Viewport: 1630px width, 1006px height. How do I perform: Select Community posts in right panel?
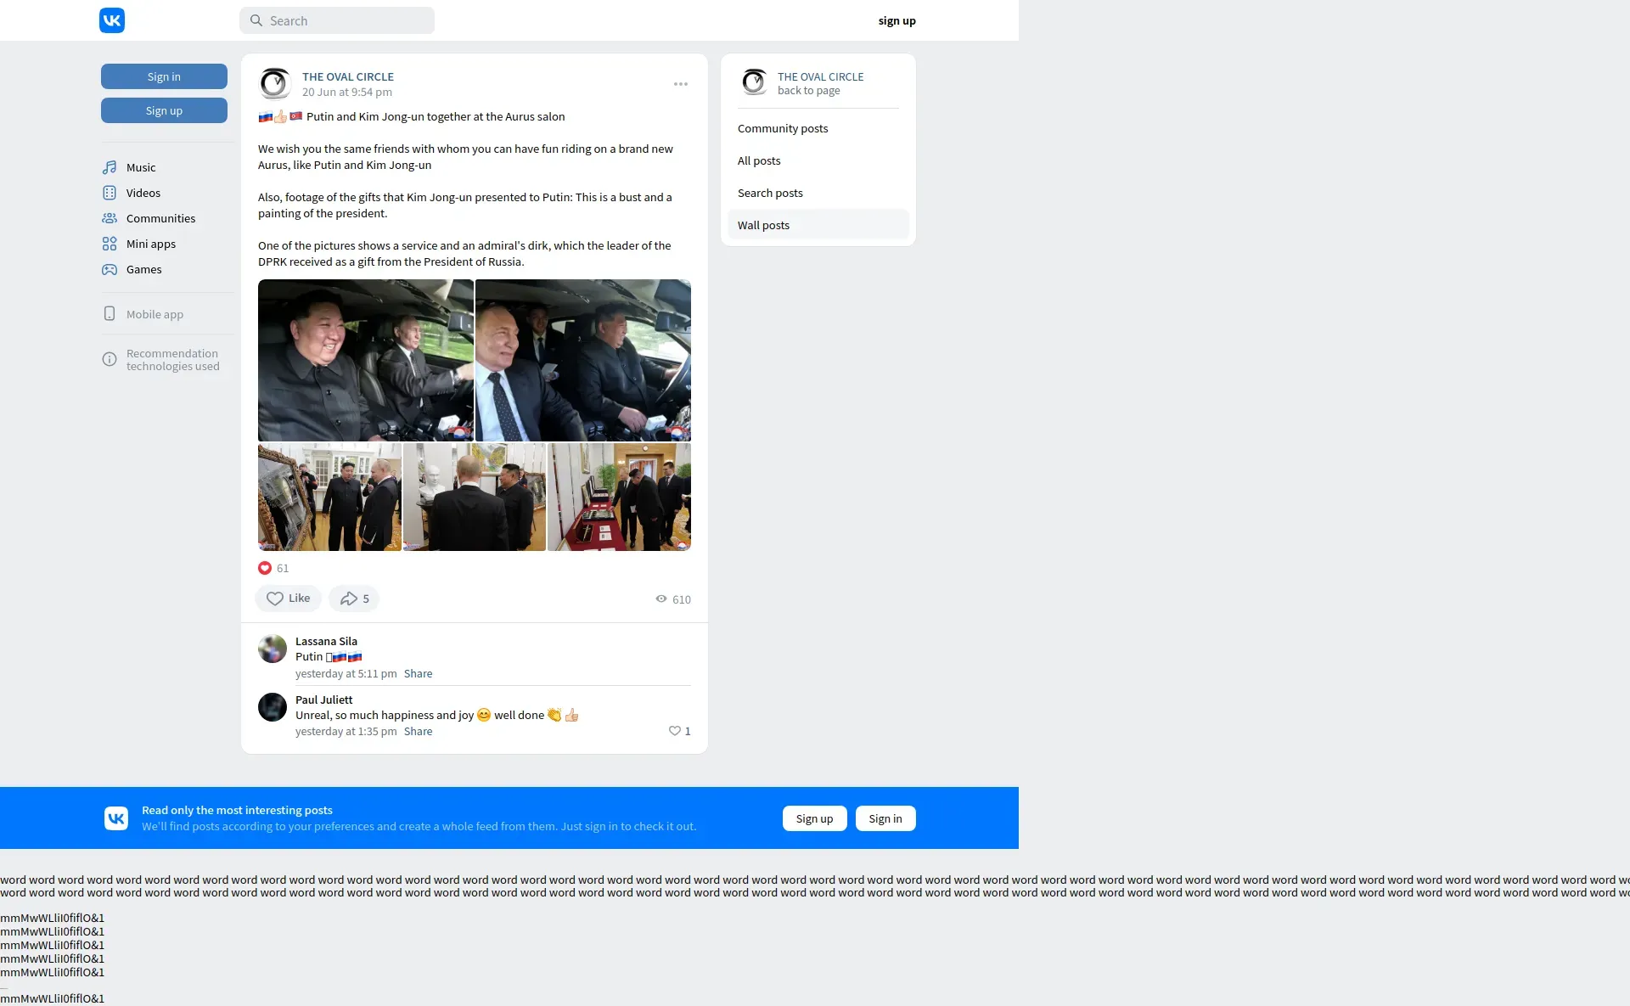tap(783, 128)
